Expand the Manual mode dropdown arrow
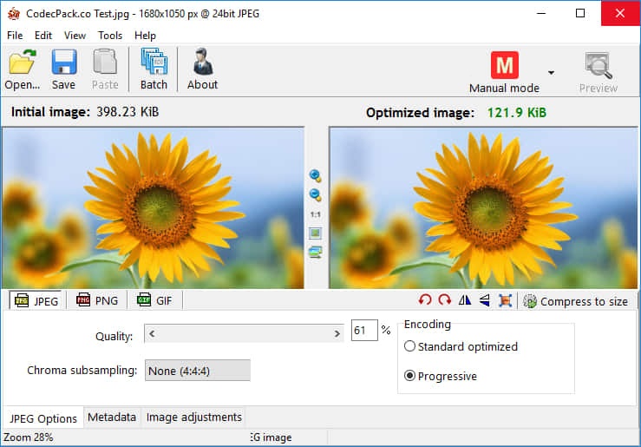 pyautogui.click(x=551, y=72)
